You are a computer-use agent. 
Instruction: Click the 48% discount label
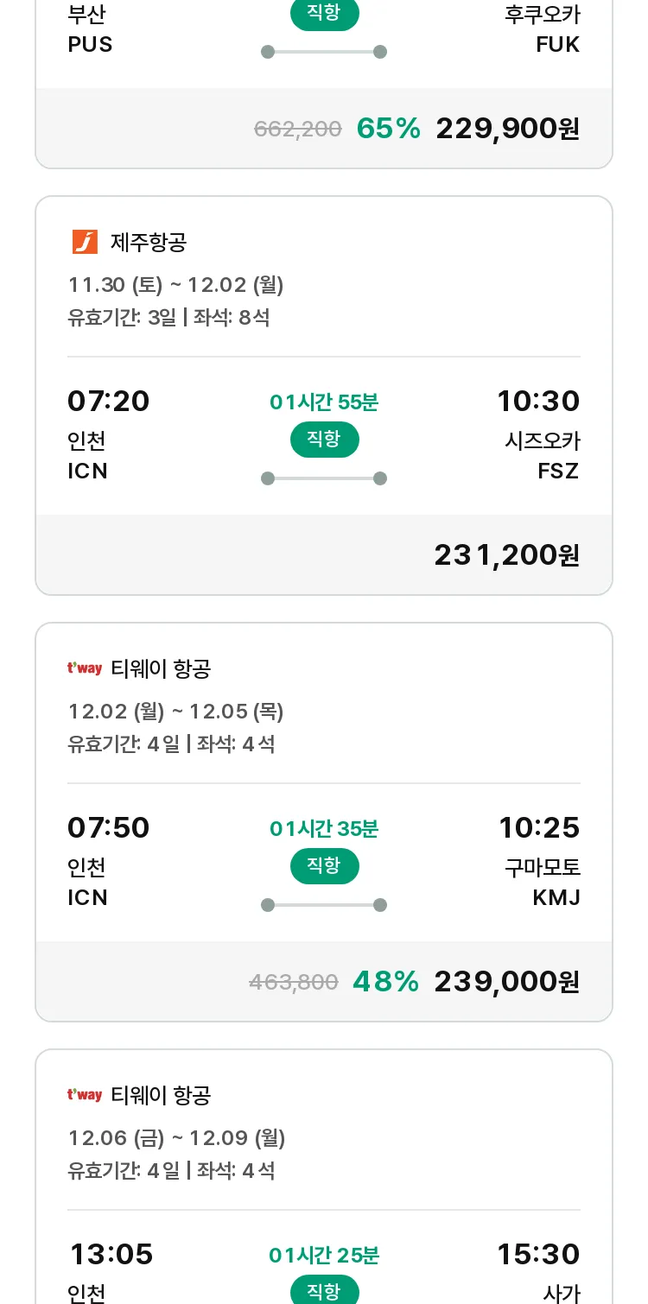(385, 982)
